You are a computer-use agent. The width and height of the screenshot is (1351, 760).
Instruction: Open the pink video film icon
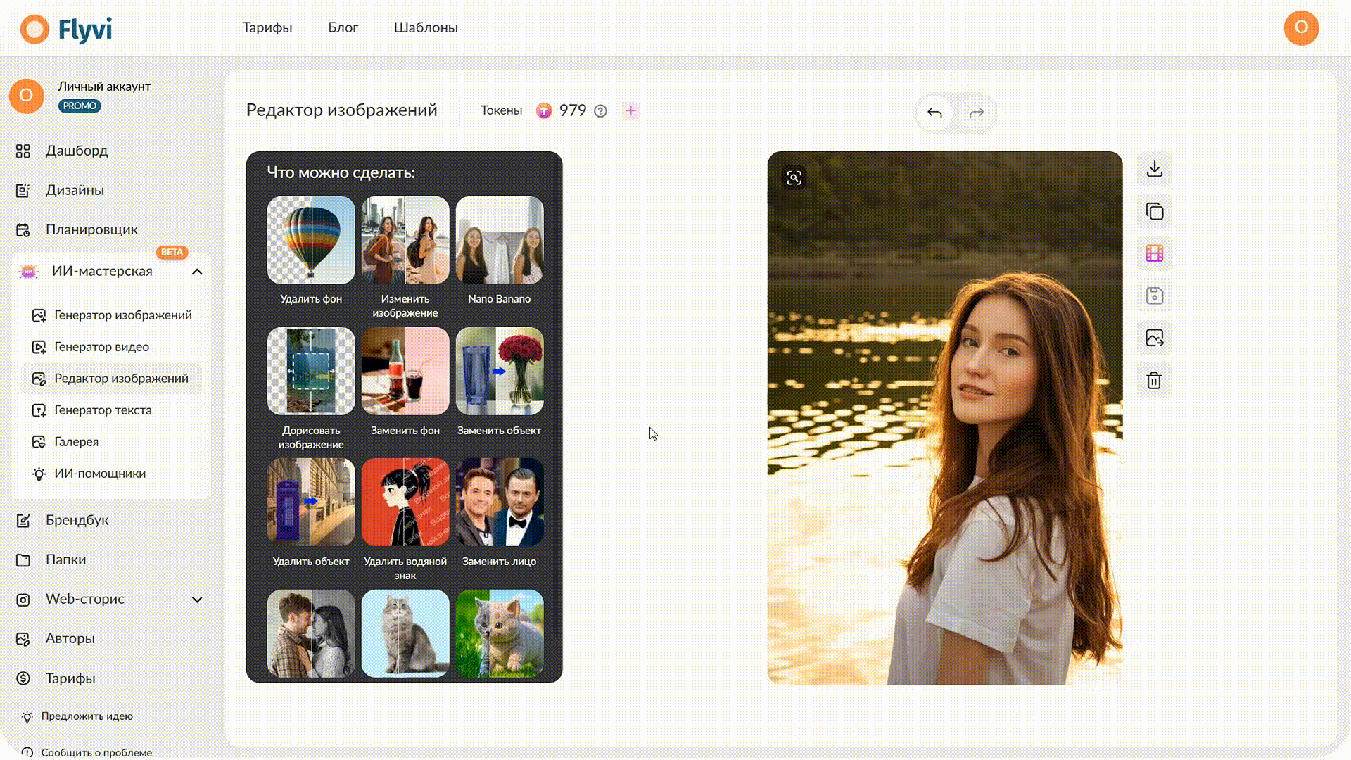[1154, 253]
